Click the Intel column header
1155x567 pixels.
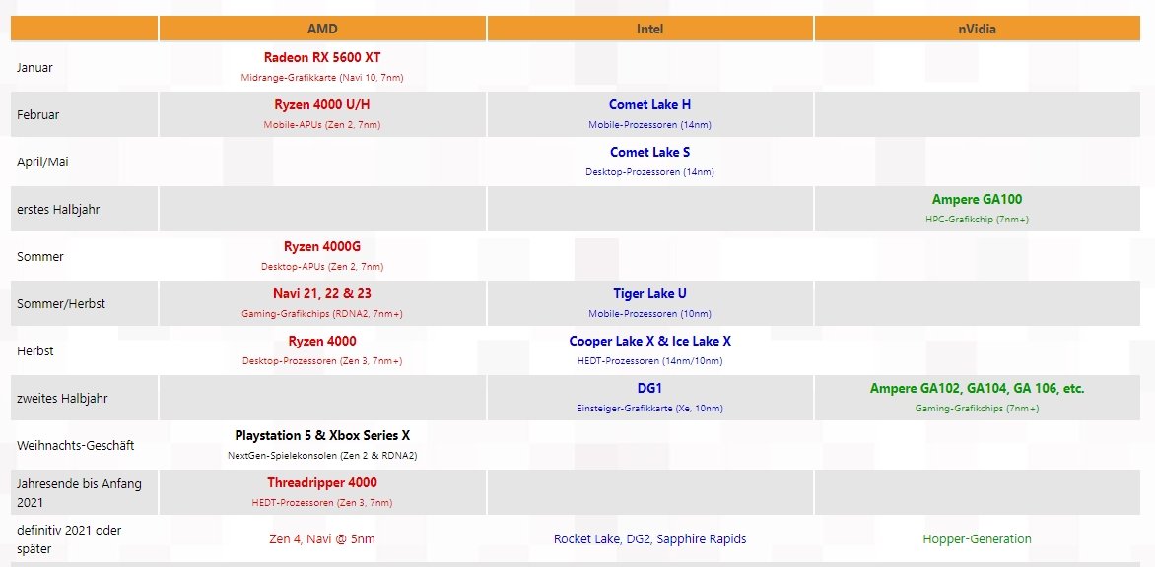coord(649,29)
